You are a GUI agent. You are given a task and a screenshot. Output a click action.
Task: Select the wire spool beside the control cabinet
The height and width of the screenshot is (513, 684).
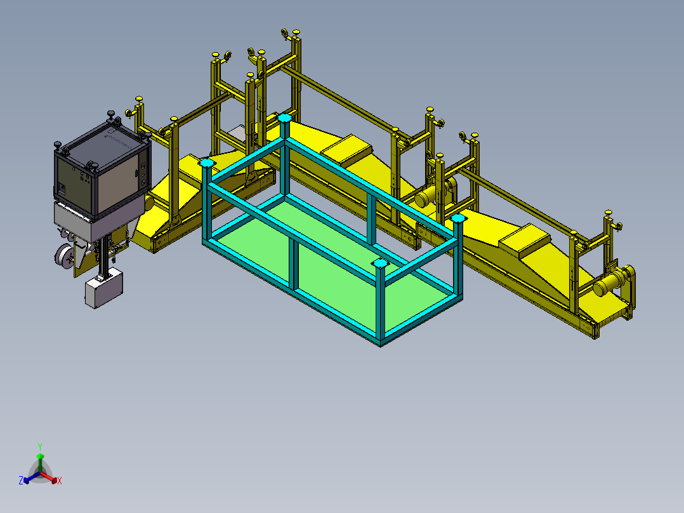click(x=65, y=256)
